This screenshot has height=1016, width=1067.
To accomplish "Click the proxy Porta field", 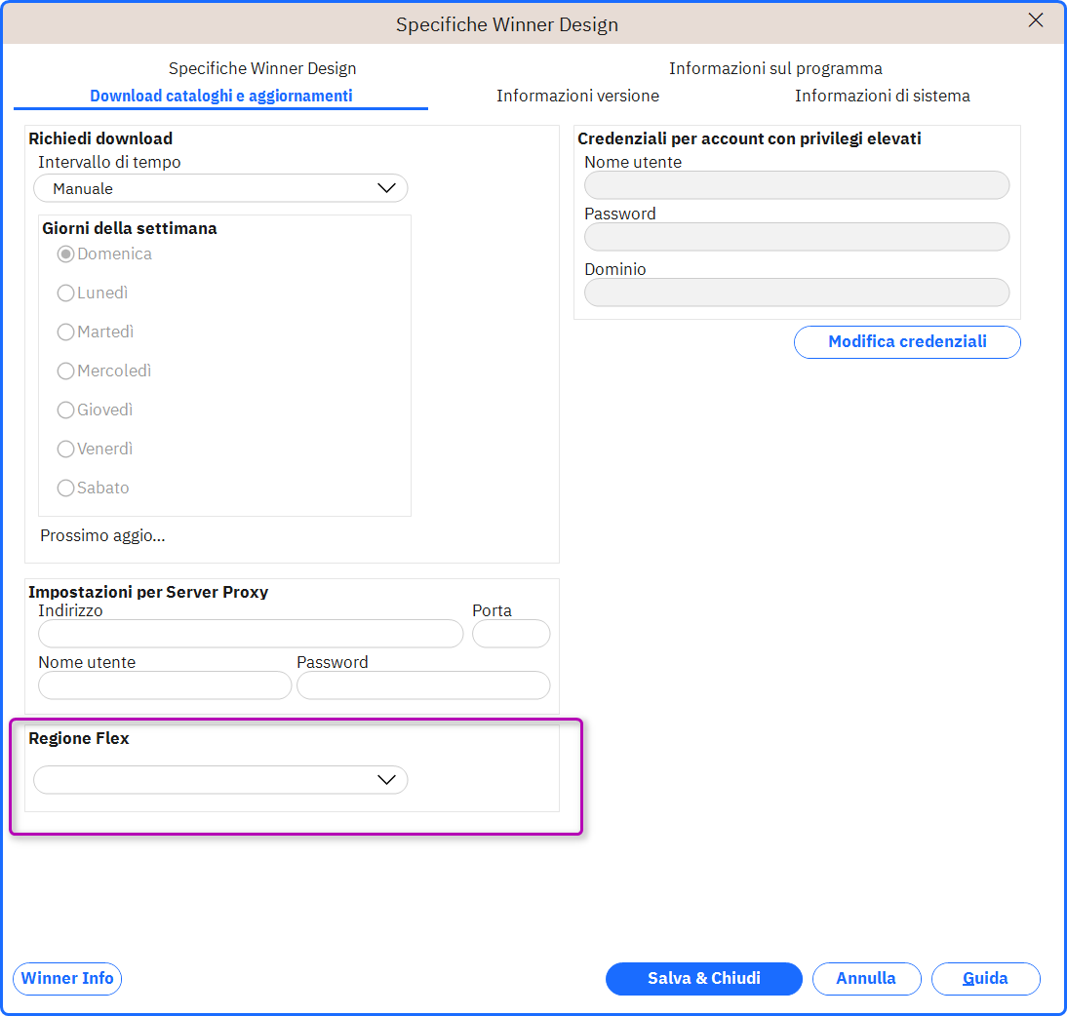I will pos(511,634).
